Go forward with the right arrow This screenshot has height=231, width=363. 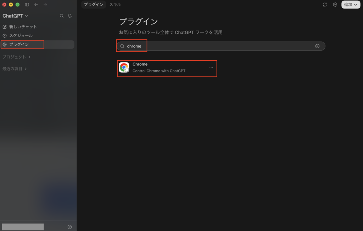45,4
